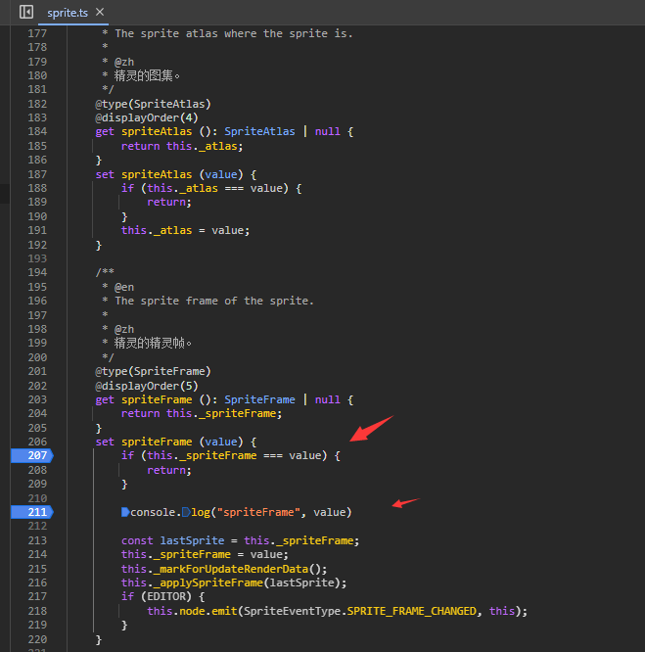Remove breakpoint on line 211
The width and height of the screenshot is (645, 652).
[32, 512]
